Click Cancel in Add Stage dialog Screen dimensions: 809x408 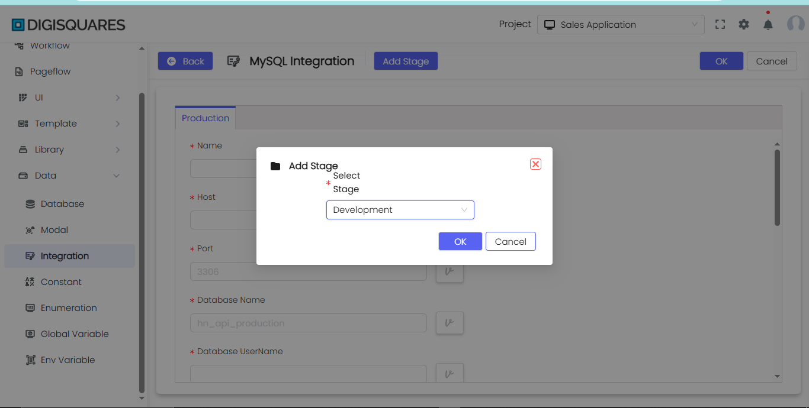(x=511, y=241)
